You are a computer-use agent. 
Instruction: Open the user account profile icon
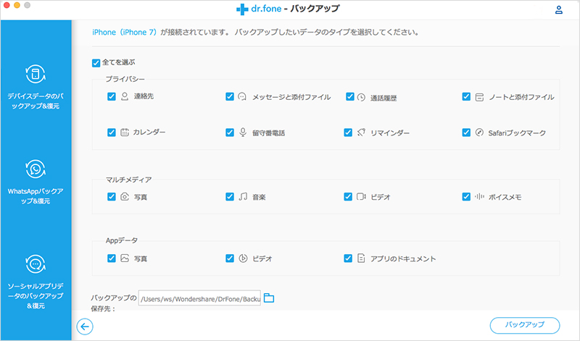(558, 9)
